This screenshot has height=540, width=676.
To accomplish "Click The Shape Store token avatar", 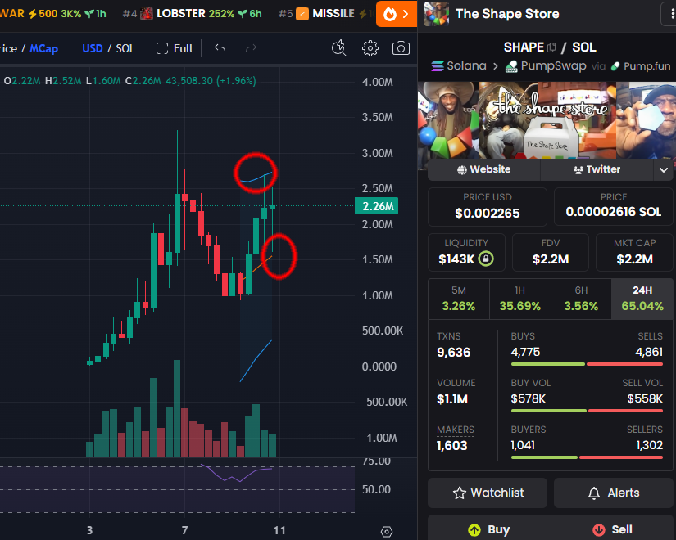I will tap(436, 14).
